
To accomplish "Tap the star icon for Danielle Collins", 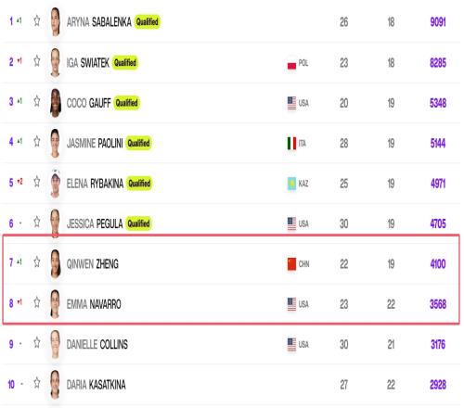I will click(37, 342).
